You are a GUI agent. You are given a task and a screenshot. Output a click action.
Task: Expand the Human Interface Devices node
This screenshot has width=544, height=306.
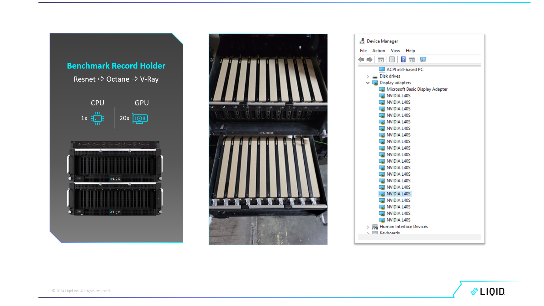click(368, 227)
